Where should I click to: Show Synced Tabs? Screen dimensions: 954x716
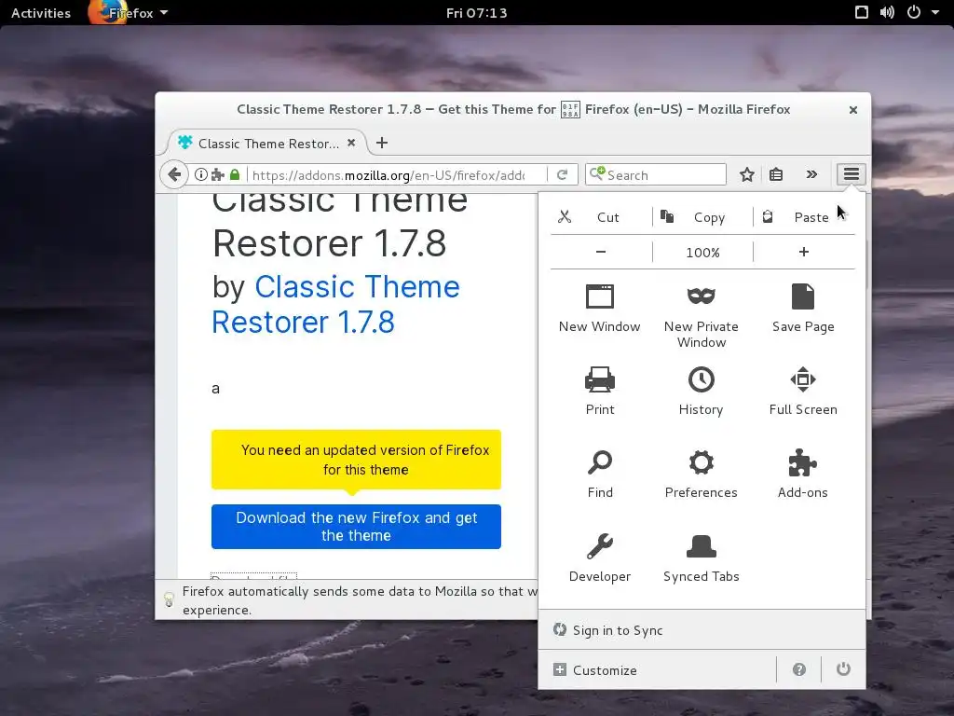(702, 558)
